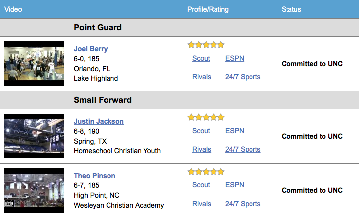Open Theo Pinson's player profile link

click(x=95, y=176)
